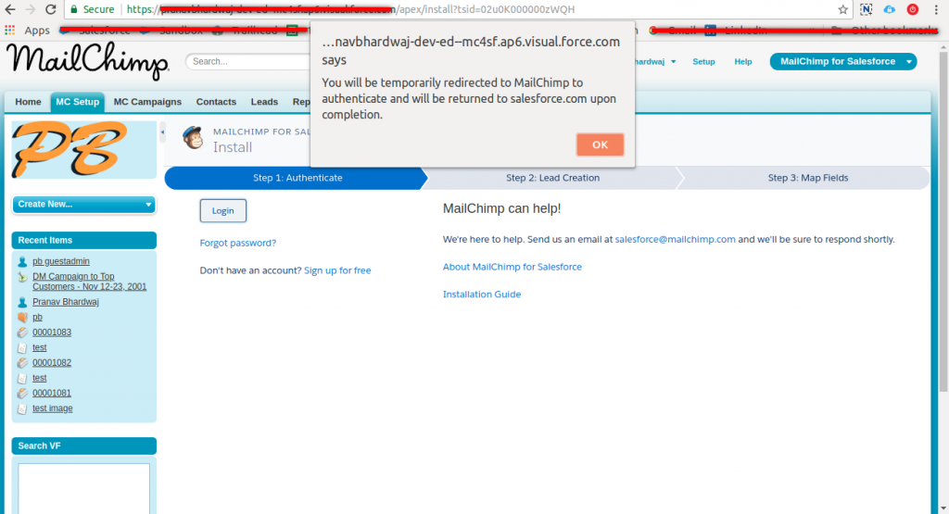Click user icon beside Pranav Bhardwaj

[22, 302]
